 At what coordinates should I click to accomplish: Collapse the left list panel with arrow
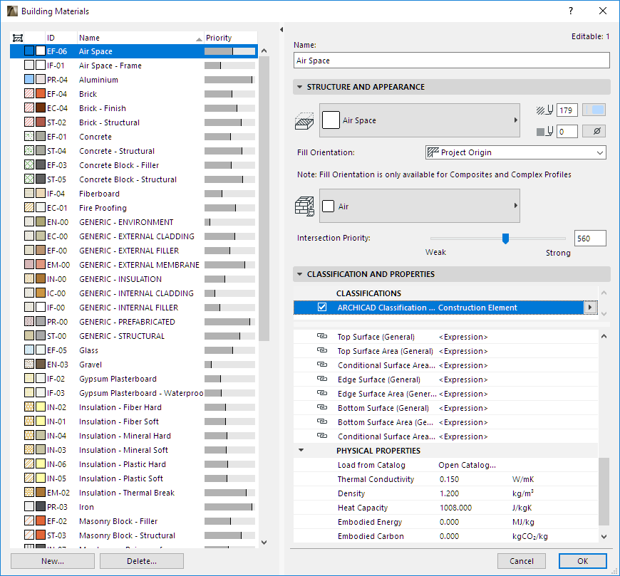point(281,30)
